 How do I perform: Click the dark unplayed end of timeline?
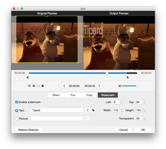pos(132,73)
